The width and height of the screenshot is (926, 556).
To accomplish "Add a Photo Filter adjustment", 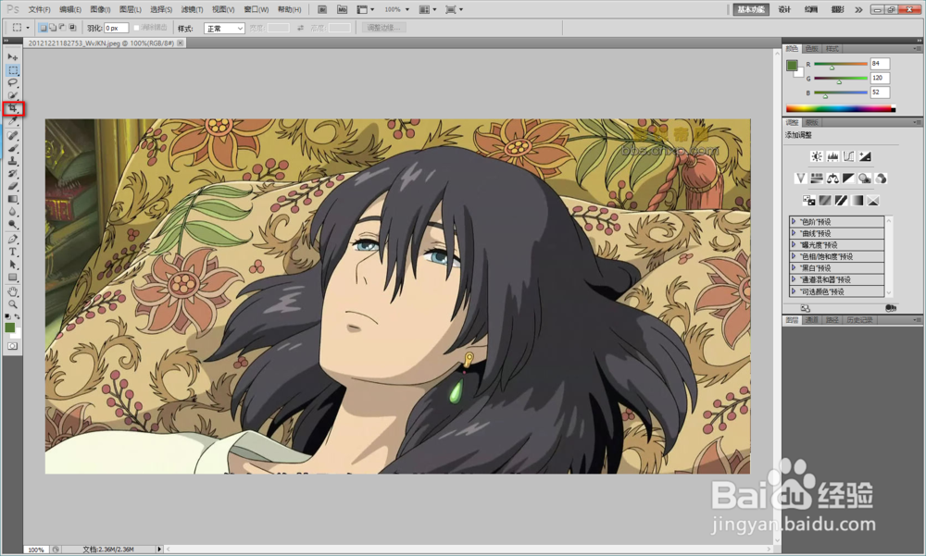I will [x=865, y=179].
